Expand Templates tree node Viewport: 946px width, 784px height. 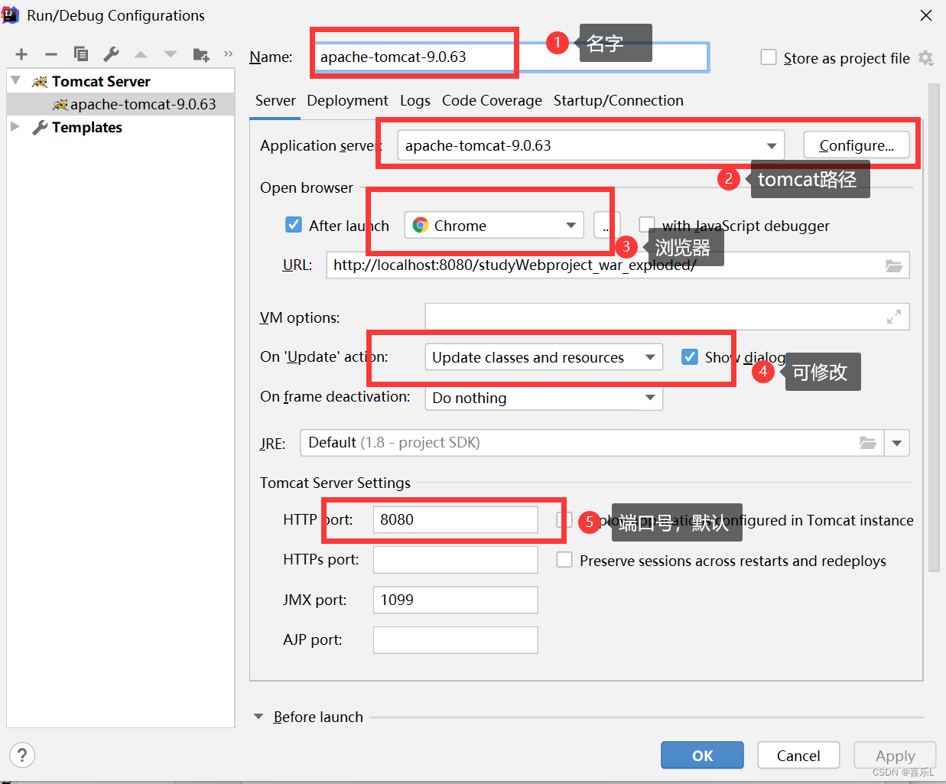pyautogui.click(x=15, y=126)
